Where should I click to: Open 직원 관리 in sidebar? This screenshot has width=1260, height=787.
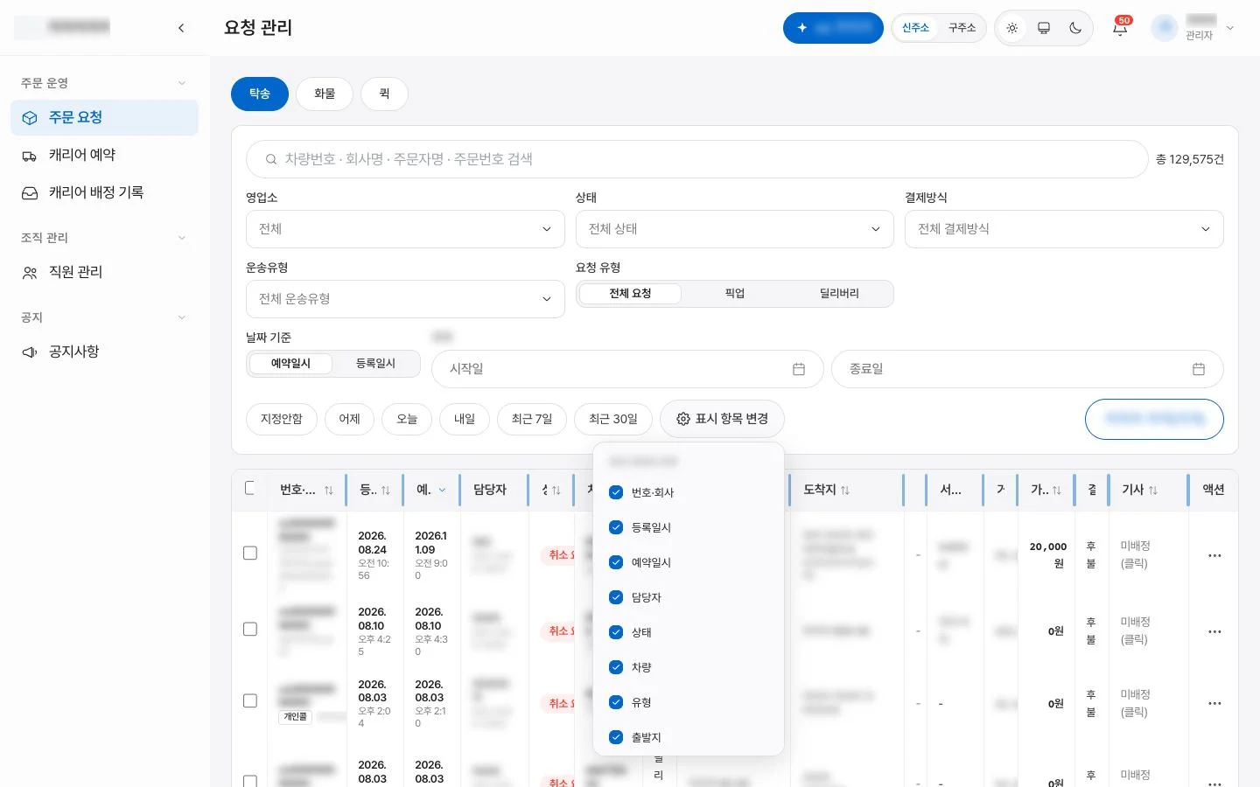104,272
